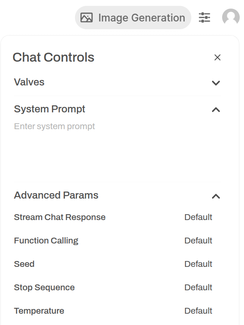Toggle Stream Chat Response Default value
Image resolution: width=244 pixels, height=325 pixels.
click(x=198, y=217)
